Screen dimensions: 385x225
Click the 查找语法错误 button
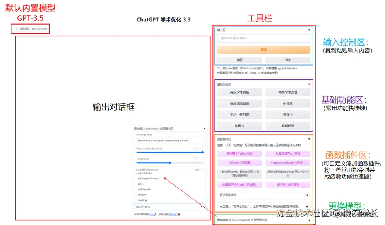click(240, 104)
